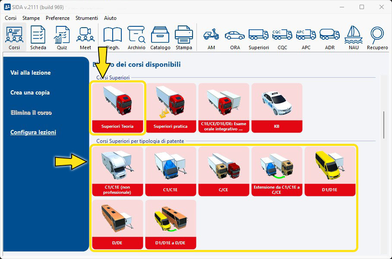The width and height of the screenshot is (392, 259).
Task: Open the Catalogo drawer icon
Action: (x=160, y=38)
